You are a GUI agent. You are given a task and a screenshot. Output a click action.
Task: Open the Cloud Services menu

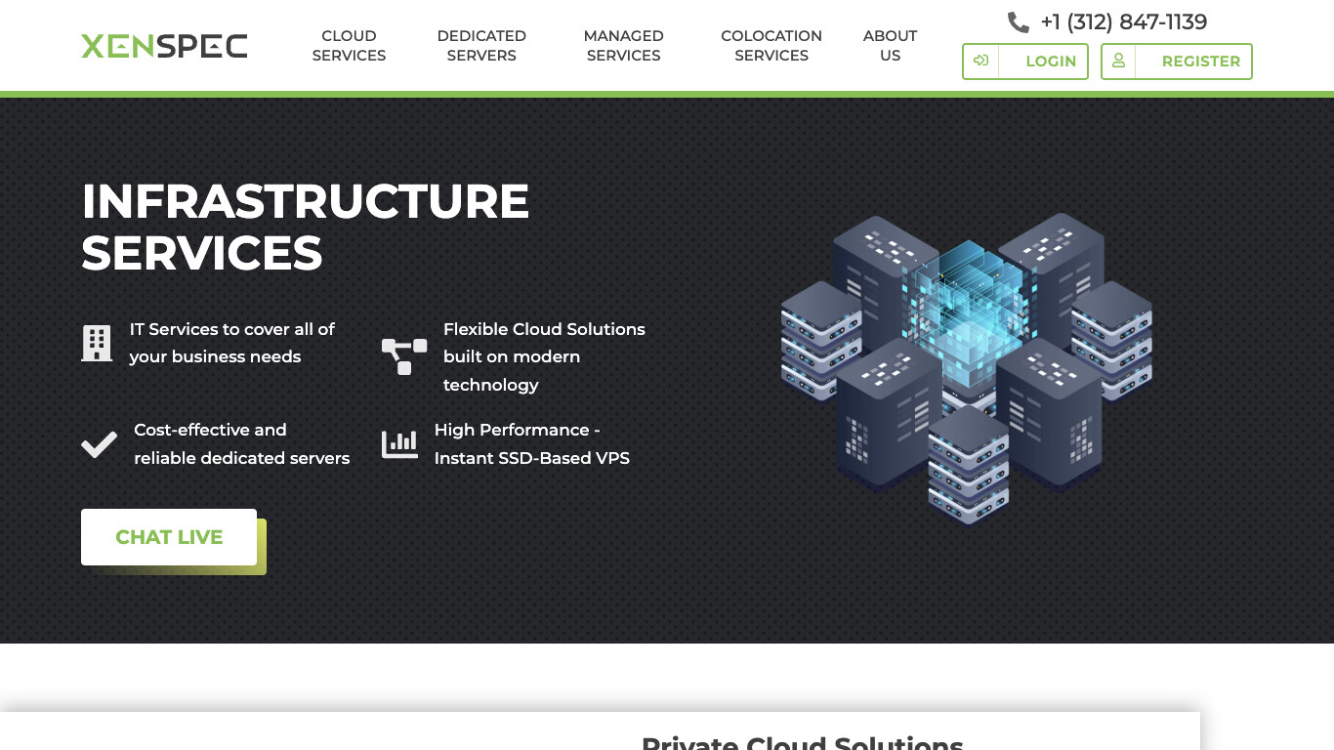[349, 46]
